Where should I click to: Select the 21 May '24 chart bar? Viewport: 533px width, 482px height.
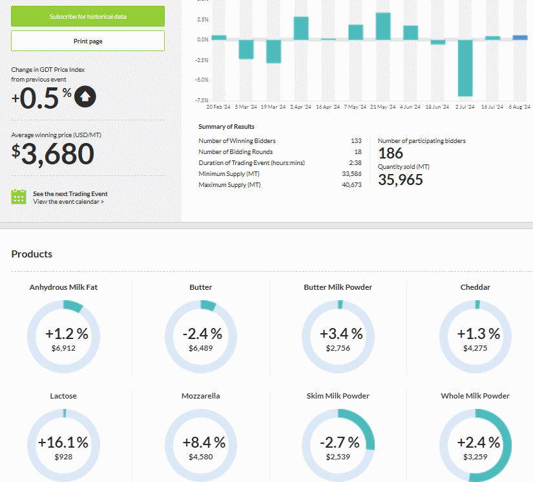tap(383, 27)
